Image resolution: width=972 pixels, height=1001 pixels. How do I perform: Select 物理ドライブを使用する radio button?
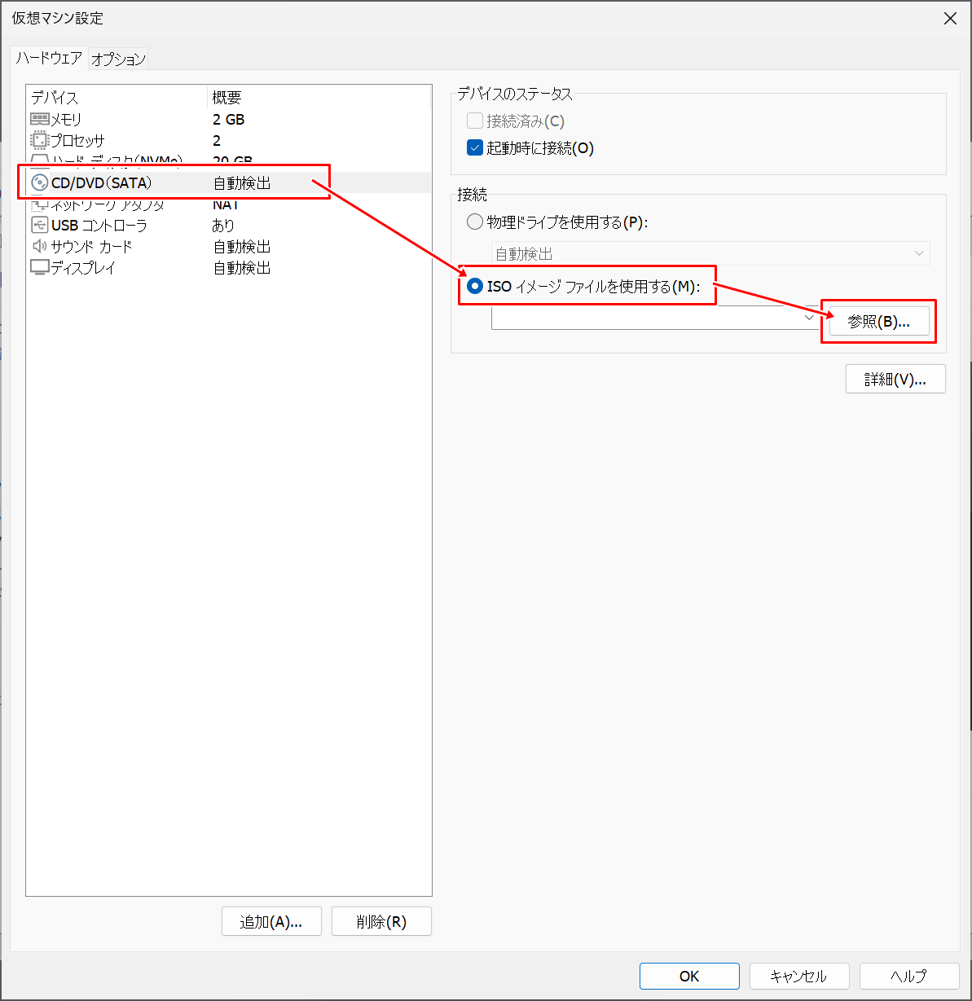pyautogui.click(x=475, y=222)
